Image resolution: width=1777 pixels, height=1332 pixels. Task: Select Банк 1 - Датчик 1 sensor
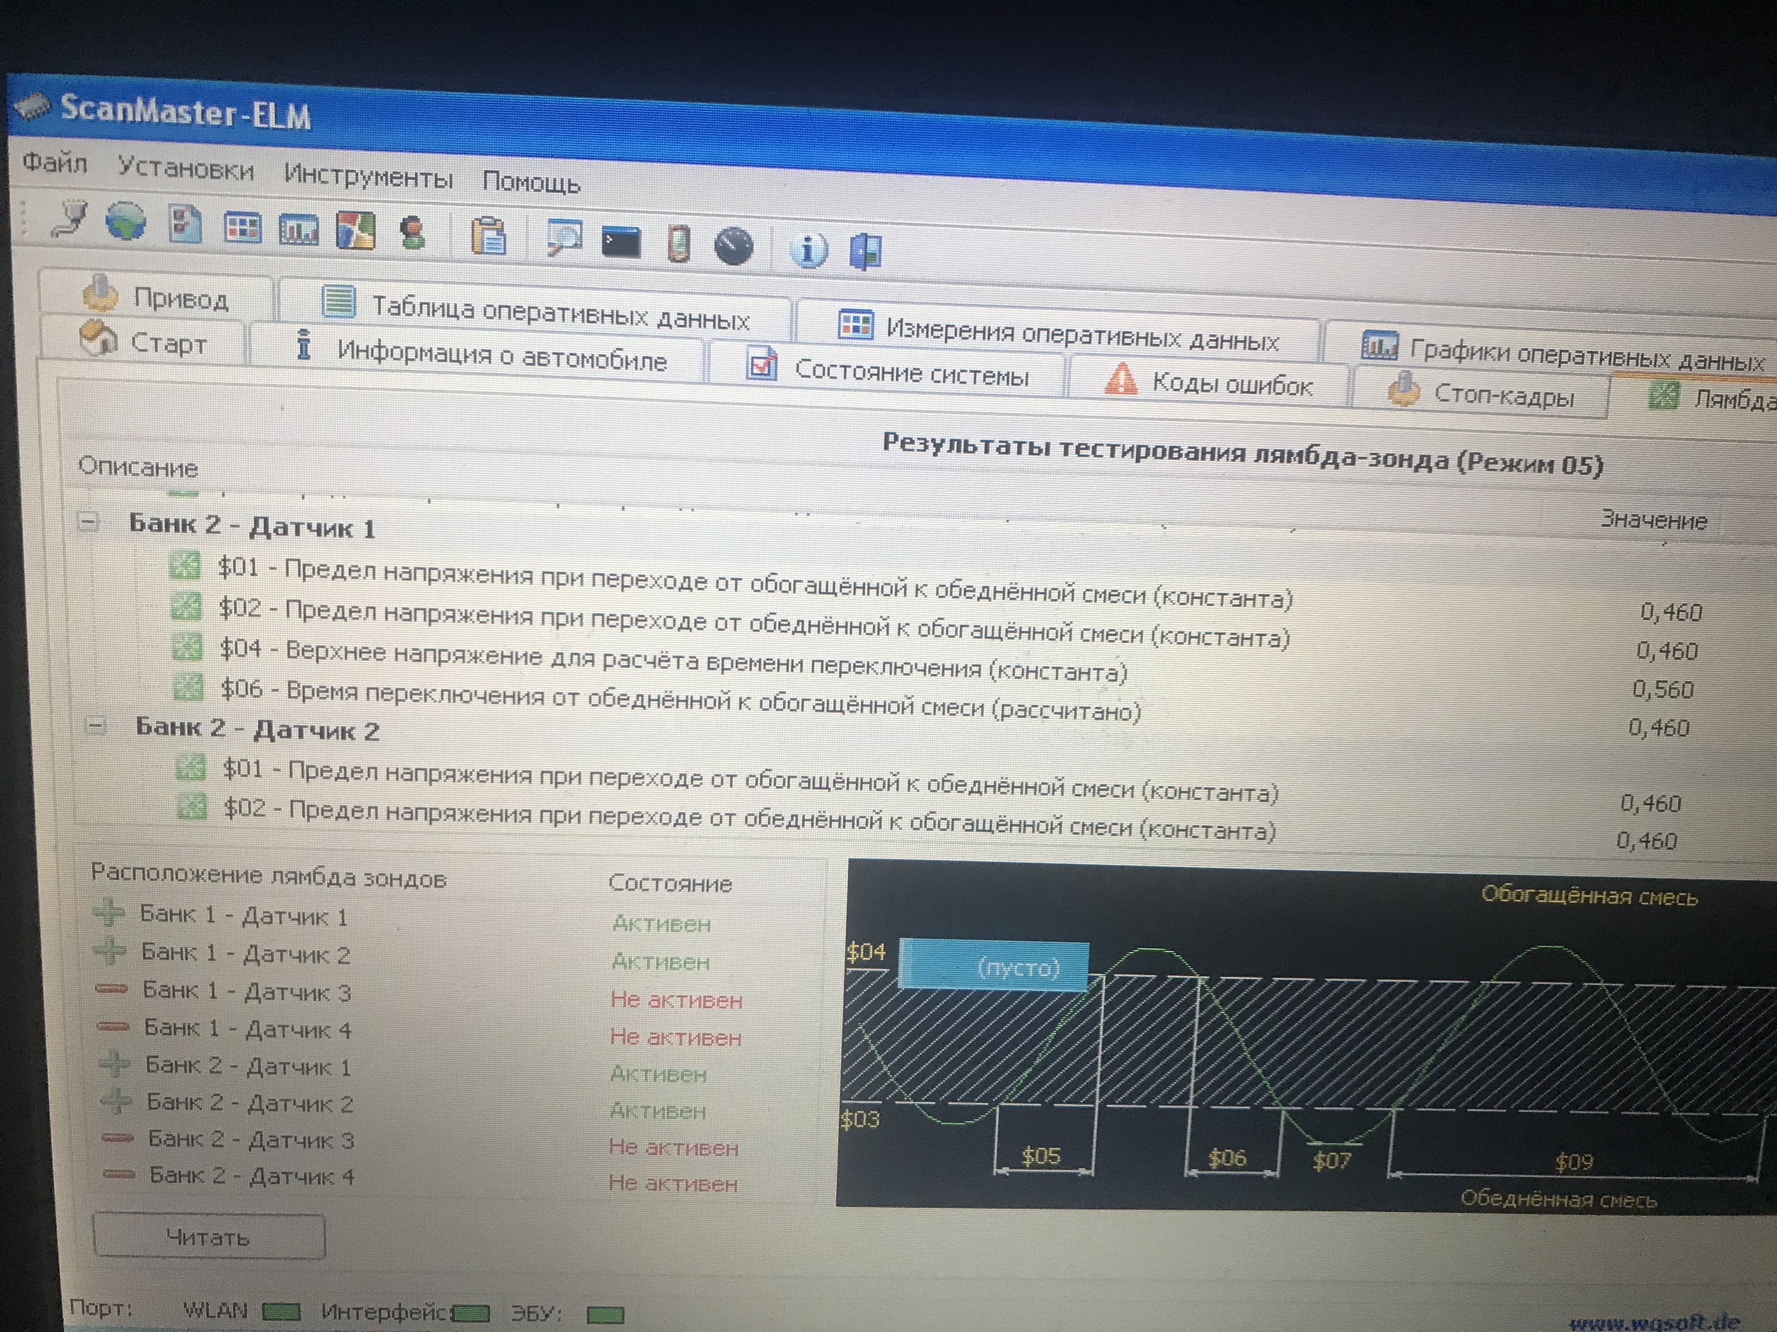(x=242, y=915)
